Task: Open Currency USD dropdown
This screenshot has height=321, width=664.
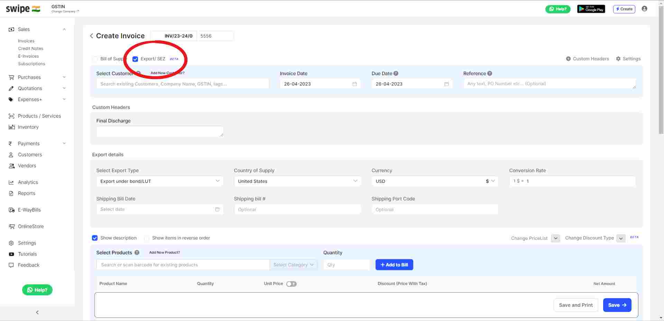Action: tap(435, 181)
